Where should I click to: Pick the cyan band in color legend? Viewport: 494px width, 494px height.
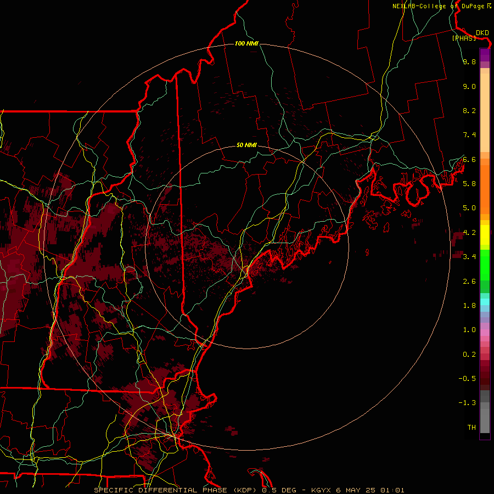click(x=485, y=302)
